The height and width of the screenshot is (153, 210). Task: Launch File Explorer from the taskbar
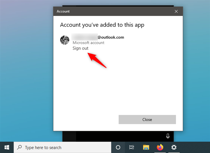tap(146, 147)
